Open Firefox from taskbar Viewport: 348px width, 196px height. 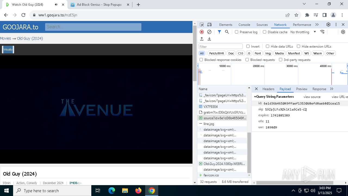(138, 191)
